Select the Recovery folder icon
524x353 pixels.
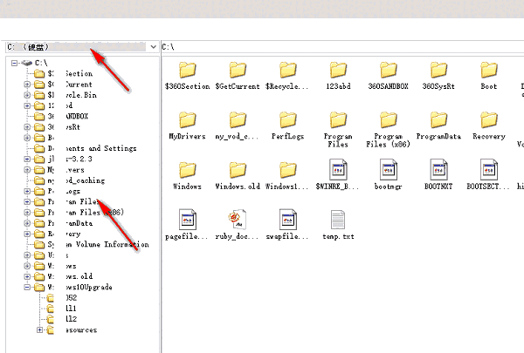coord(488,119)
